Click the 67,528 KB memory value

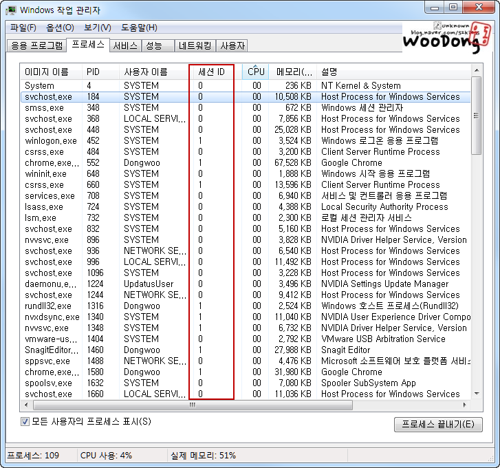(293, 162)
